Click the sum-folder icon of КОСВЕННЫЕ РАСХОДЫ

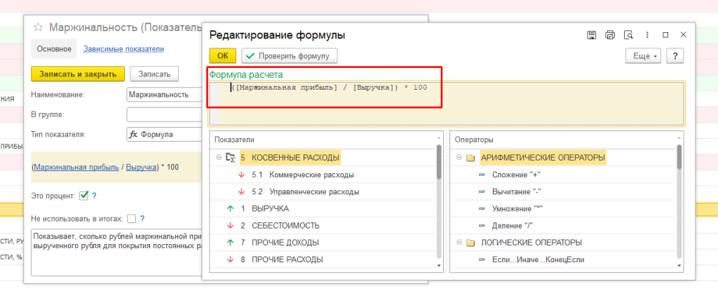tap(231, 158)
